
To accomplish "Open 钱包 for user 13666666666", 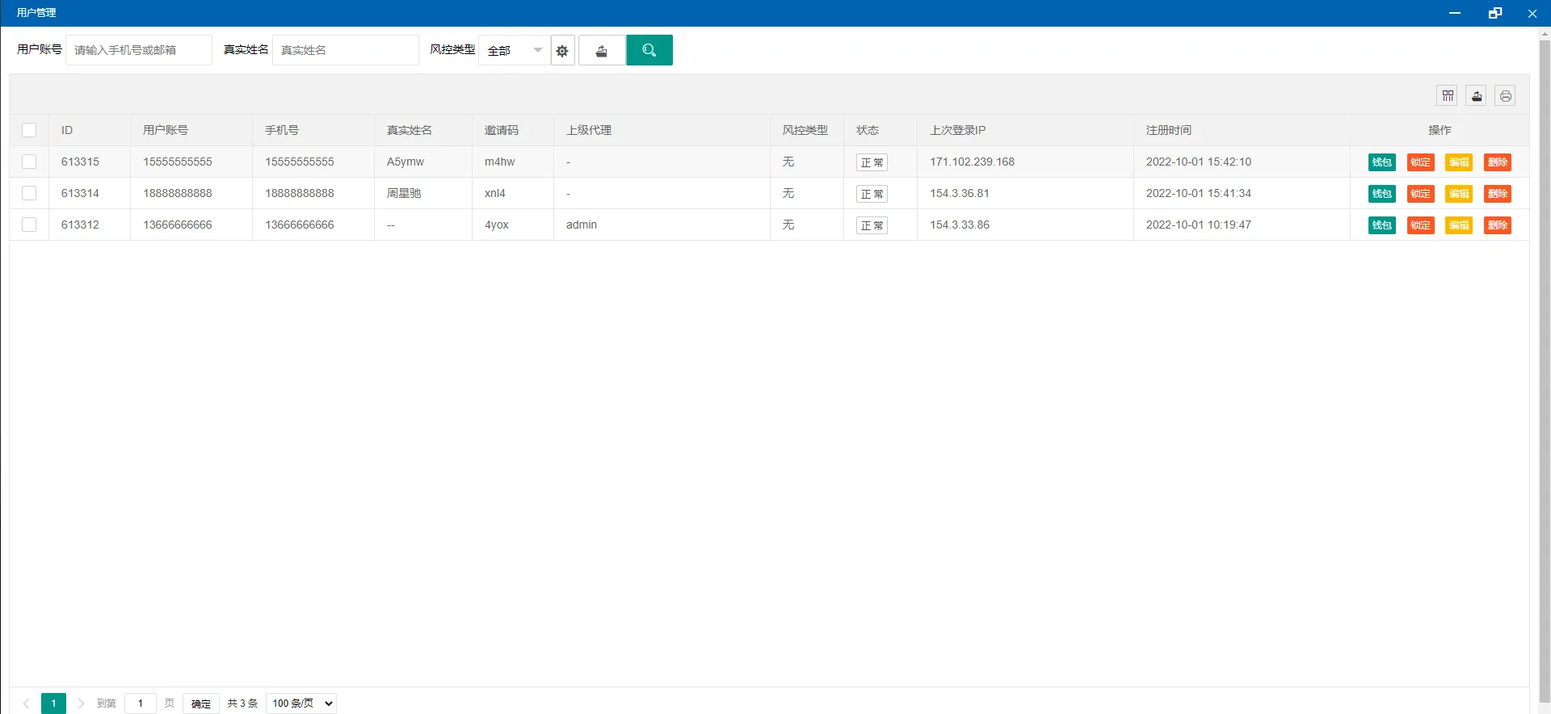I will click(1382, 225).
